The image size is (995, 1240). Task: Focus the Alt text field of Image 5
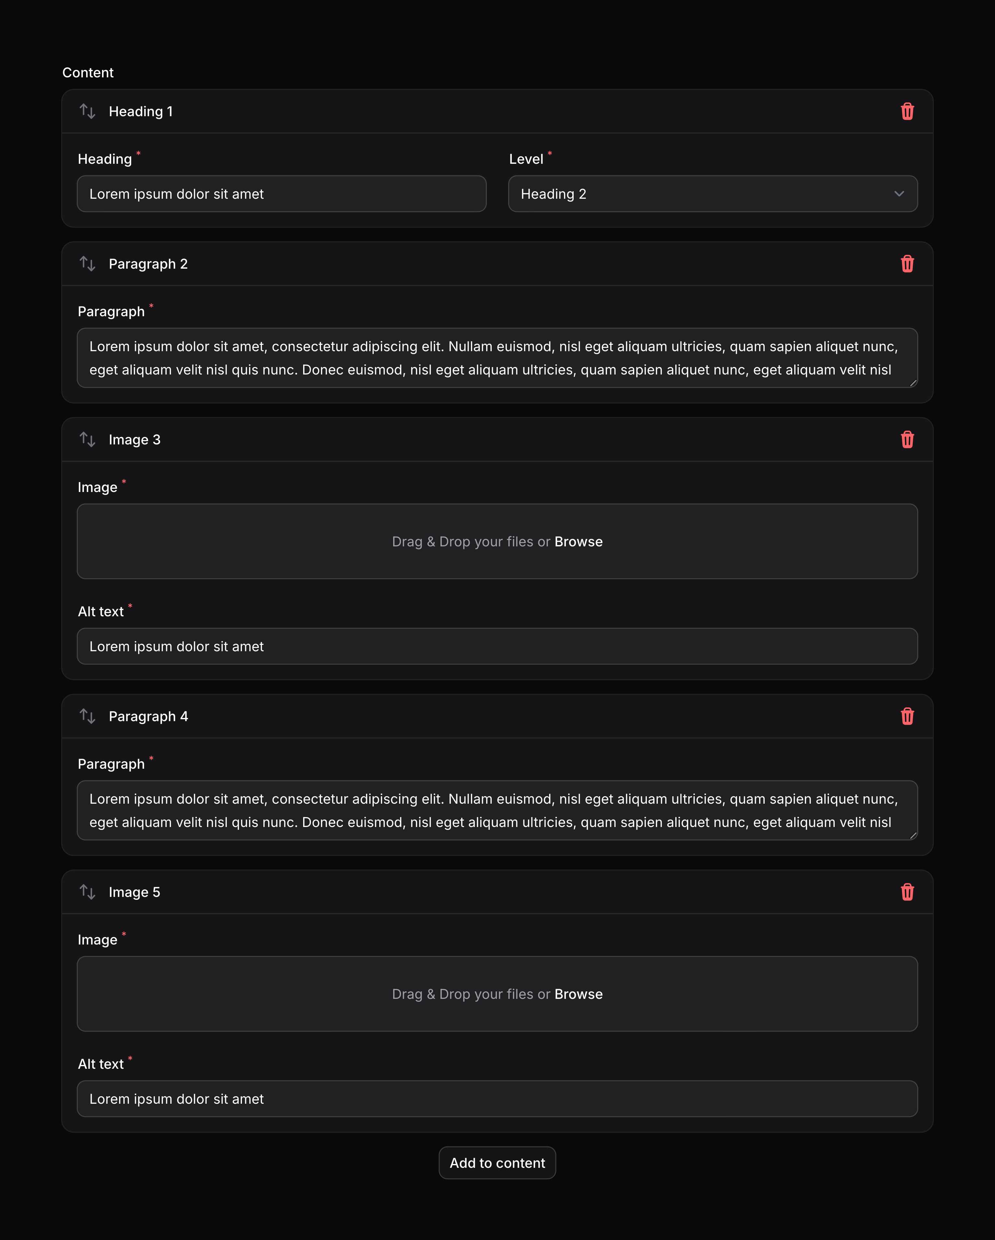497,1099
